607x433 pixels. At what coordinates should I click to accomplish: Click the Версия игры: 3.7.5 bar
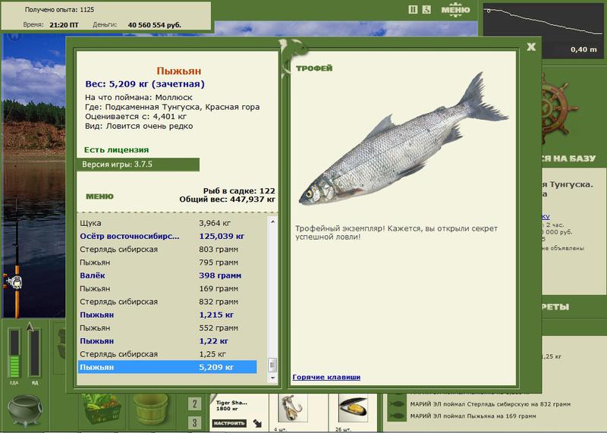138,165
